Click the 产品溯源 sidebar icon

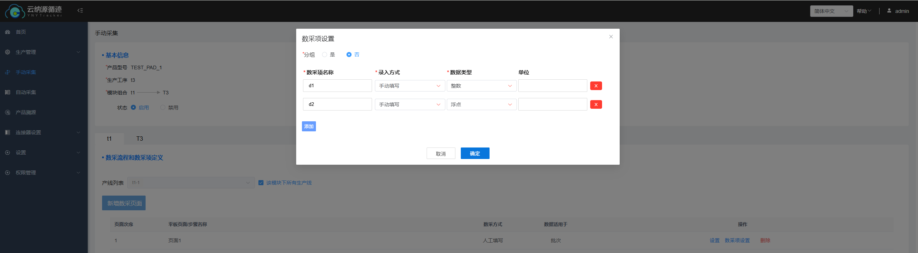point(8,112)
